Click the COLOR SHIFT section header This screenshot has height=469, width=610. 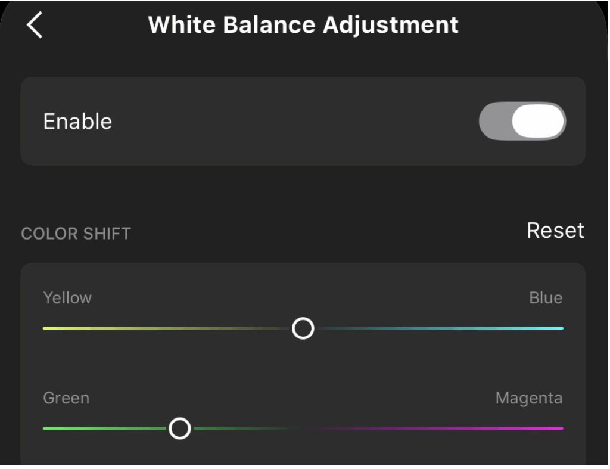76,233
